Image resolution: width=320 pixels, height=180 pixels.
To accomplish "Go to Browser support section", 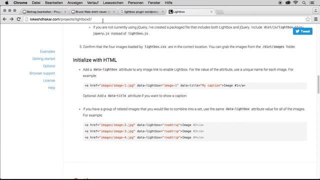I will coord(42,73).
